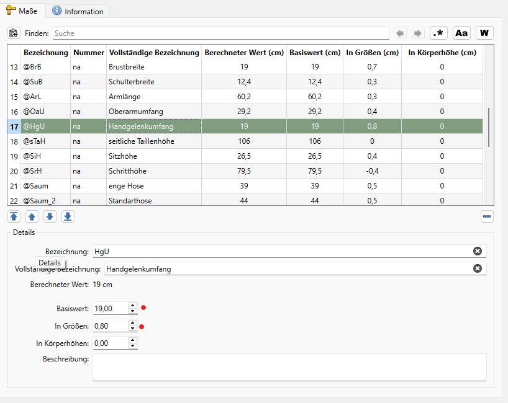Screen dimensions: 508x403
Task: Increase Basiswert using the up stepper arrow
Action: pyautogui.click(x=133, y=305)
